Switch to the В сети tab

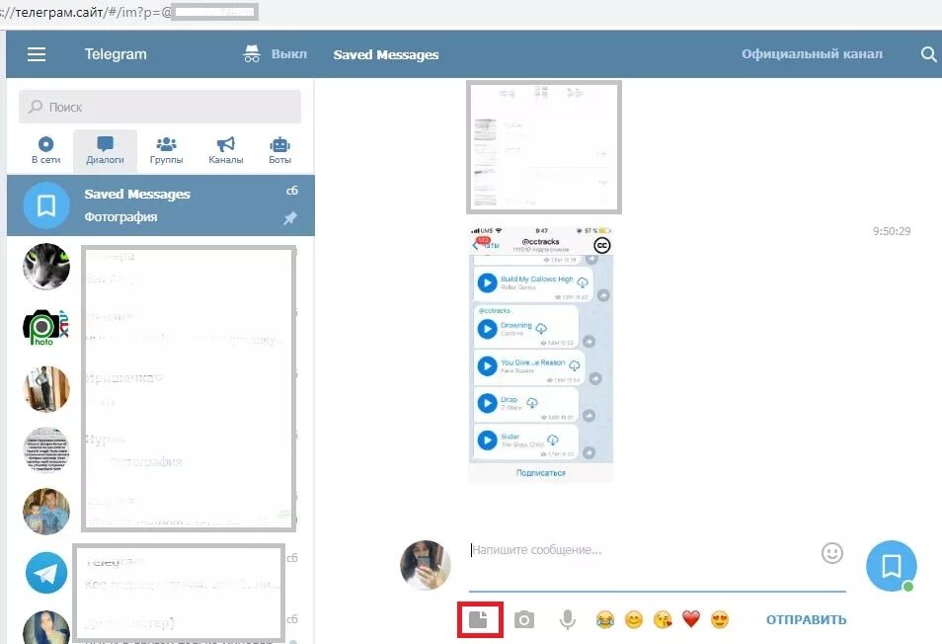pos(45,150)
